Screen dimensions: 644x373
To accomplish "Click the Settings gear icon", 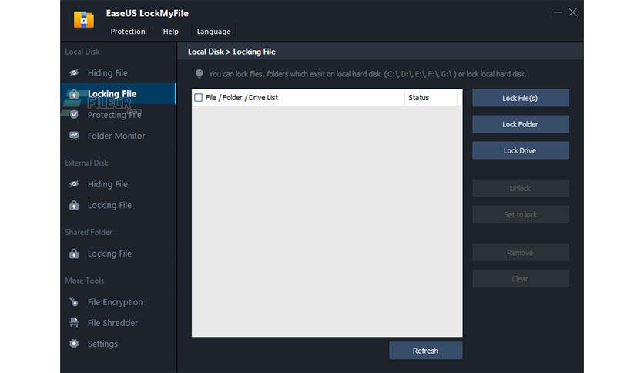I will click(x=74, y=344).
